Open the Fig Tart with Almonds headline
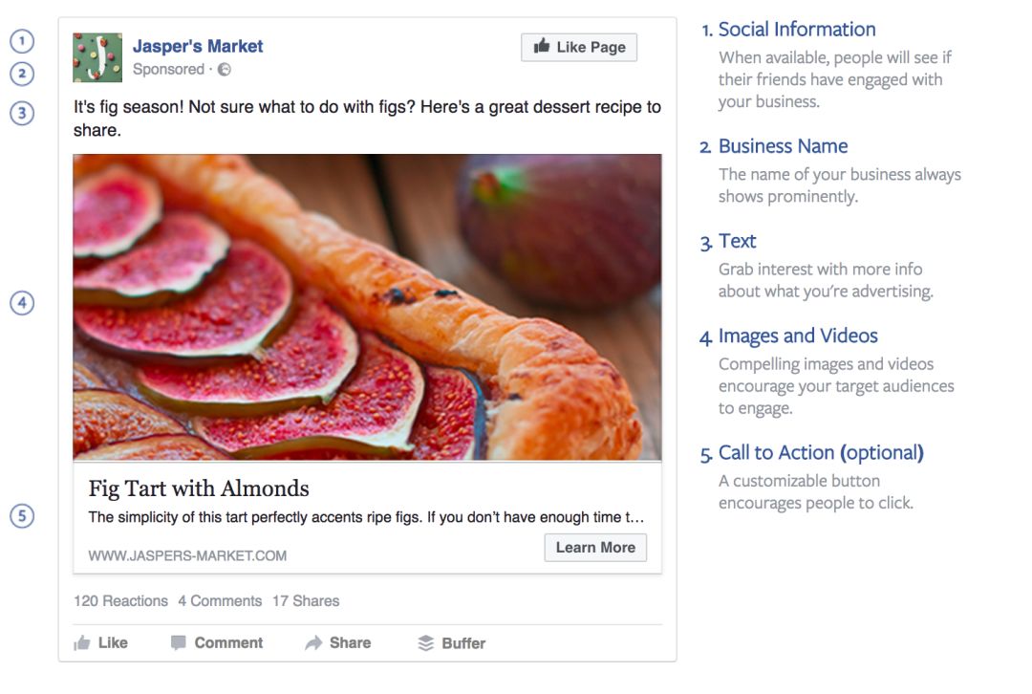 tap(199, 488)
